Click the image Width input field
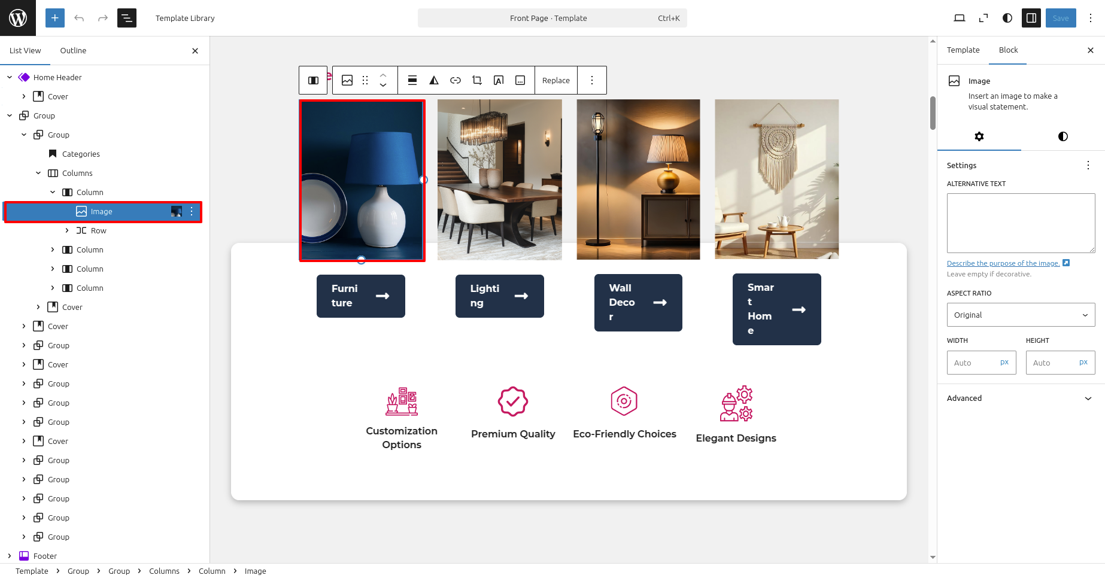This screenshot has width=1105, height=578. click(981, 363)
